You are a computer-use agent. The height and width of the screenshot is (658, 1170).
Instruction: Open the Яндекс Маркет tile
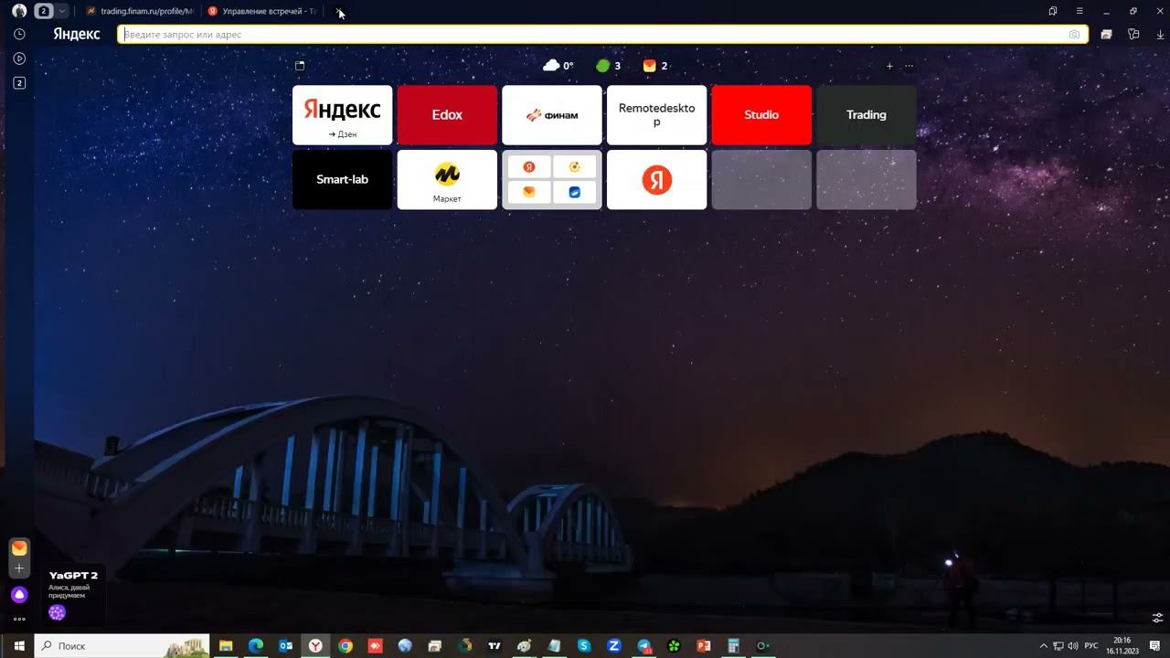(x=447, y=180)
